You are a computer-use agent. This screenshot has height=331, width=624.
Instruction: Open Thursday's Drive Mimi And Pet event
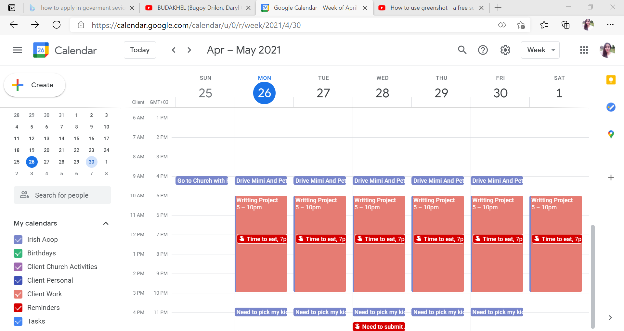[x=438, y=181]
